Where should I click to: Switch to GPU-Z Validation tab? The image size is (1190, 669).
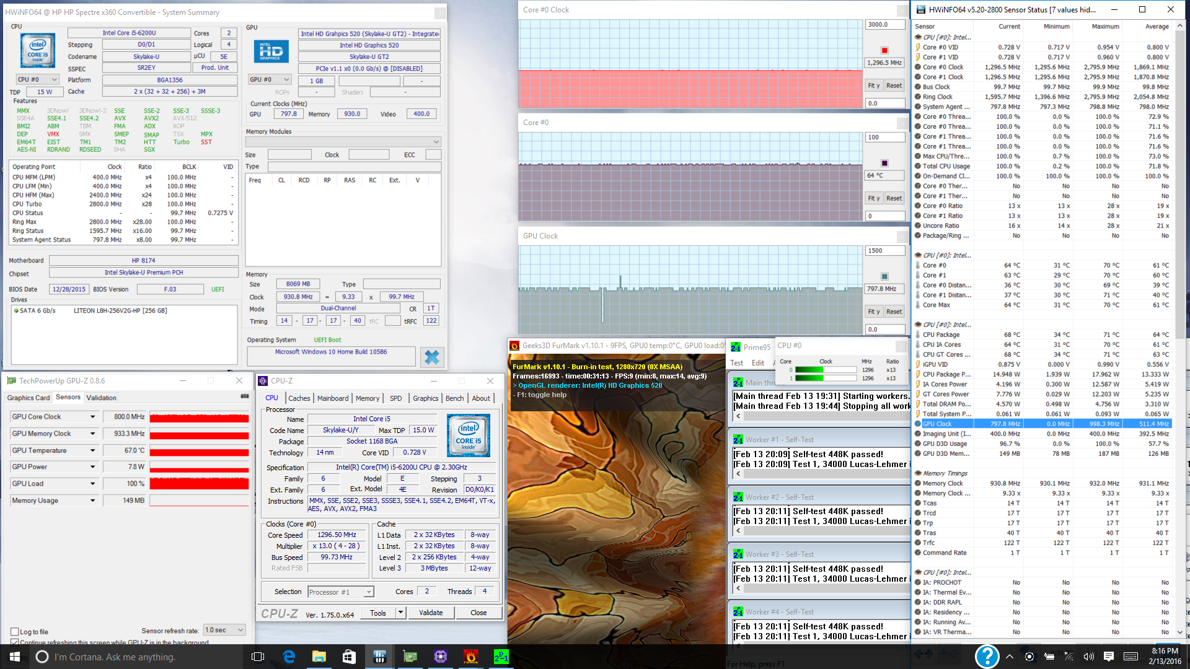pyautogui.click(x=101, y=398)
